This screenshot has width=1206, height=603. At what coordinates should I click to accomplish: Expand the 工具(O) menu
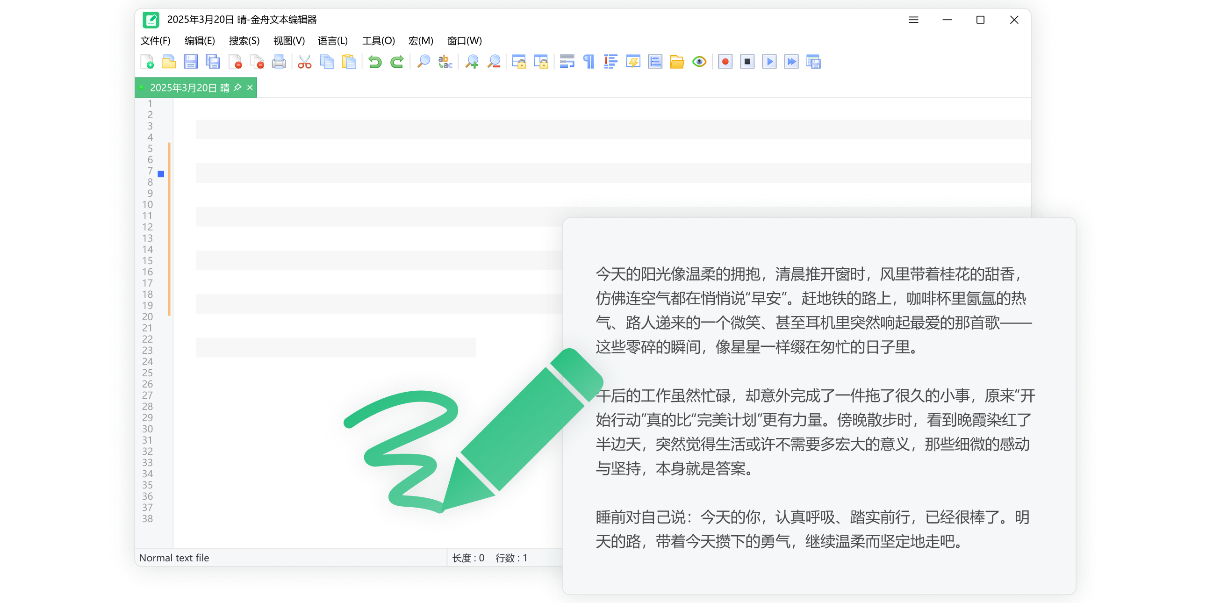coord(378,41)
